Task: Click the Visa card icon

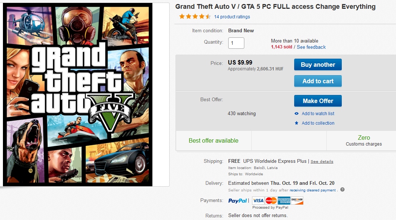Action: pos(258,201)
